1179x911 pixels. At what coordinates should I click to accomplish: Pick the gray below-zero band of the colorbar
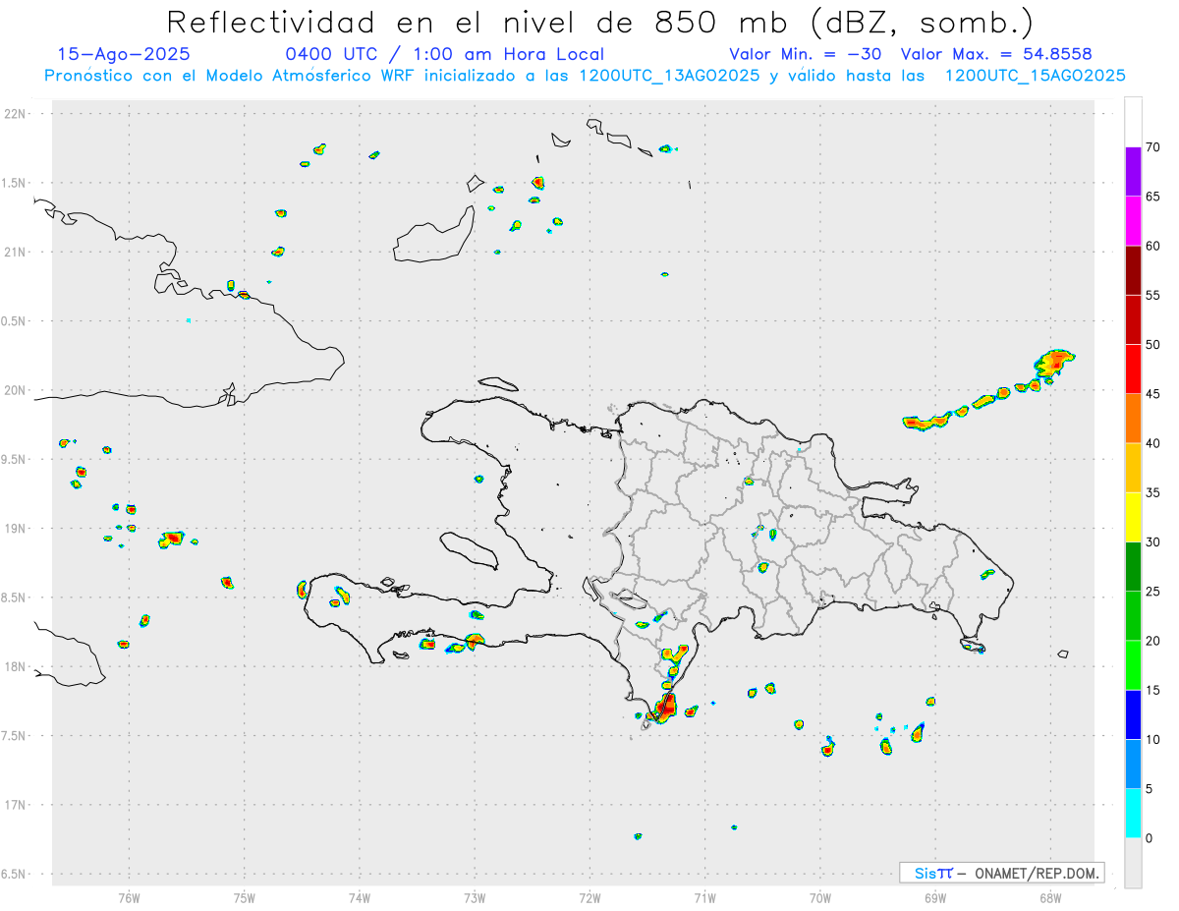pos(1133,863)
